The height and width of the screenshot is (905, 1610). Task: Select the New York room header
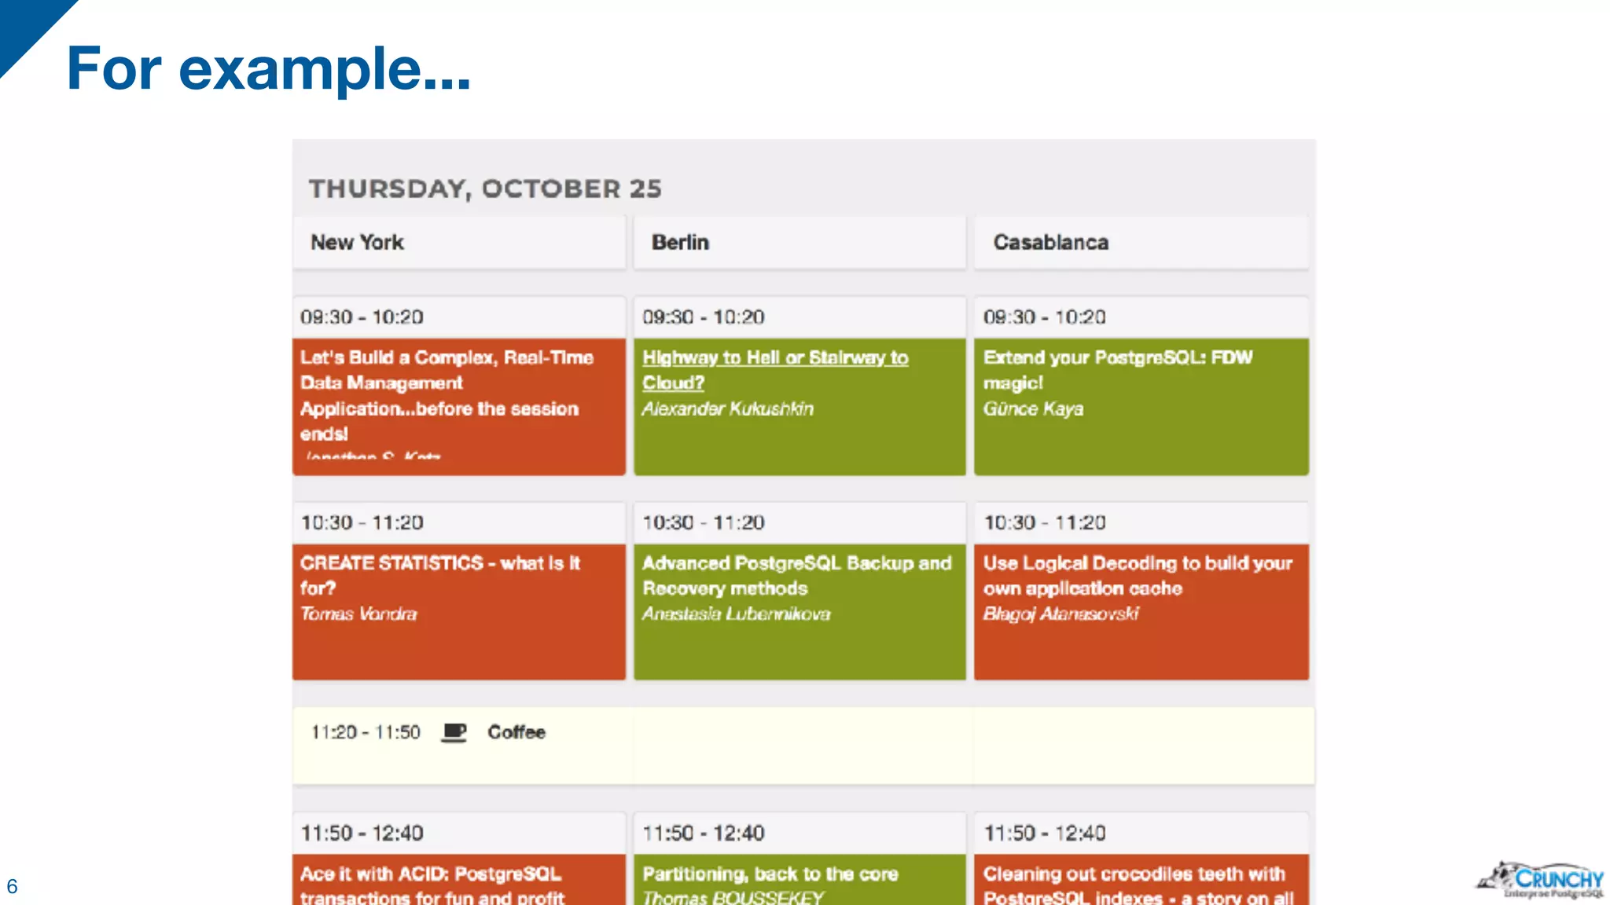(460, 243)
